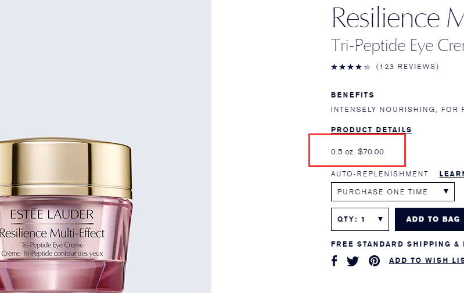Share product via Twitter bird icon

353,261
